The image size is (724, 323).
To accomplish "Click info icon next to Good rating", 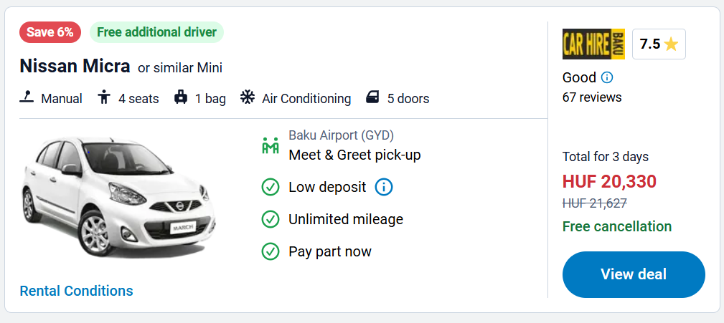I will coord(607,77).
